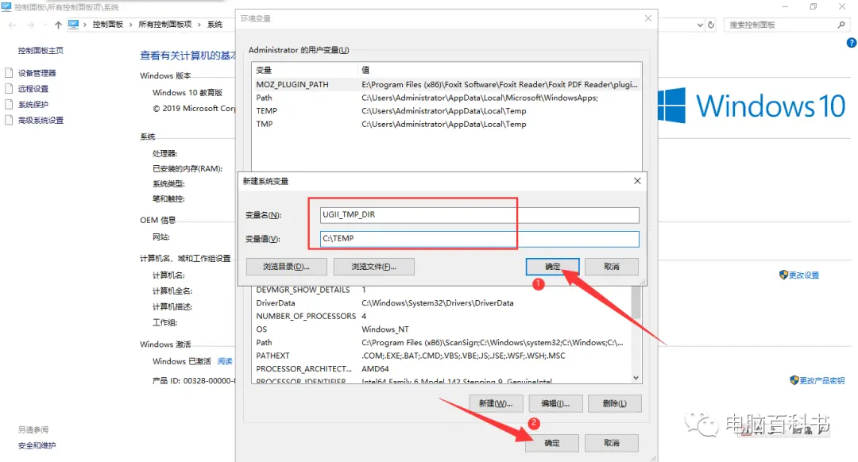Open 设备管理器 from the sidebar
Viewport: 858px width, 462px height.
37,73
